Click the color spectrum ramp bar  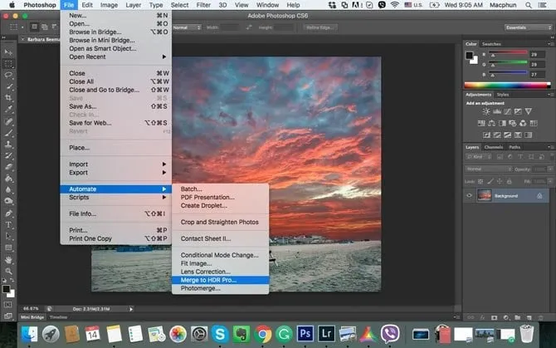point(505,85)
